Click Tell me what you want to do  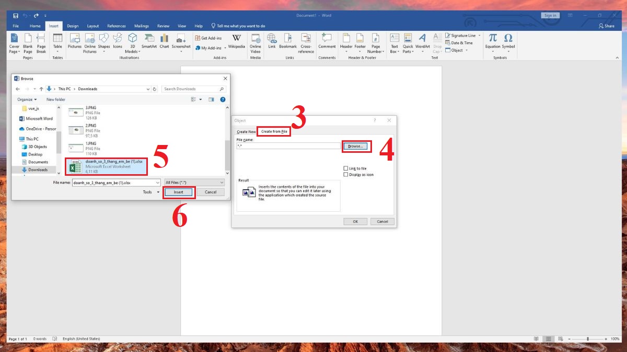coord(238,26)
